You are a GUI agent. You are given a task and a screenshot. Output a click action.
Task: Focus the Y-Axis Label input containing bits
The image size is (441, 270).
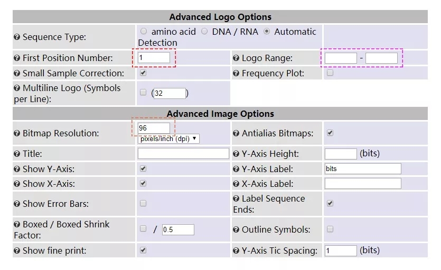click(363, 169)
